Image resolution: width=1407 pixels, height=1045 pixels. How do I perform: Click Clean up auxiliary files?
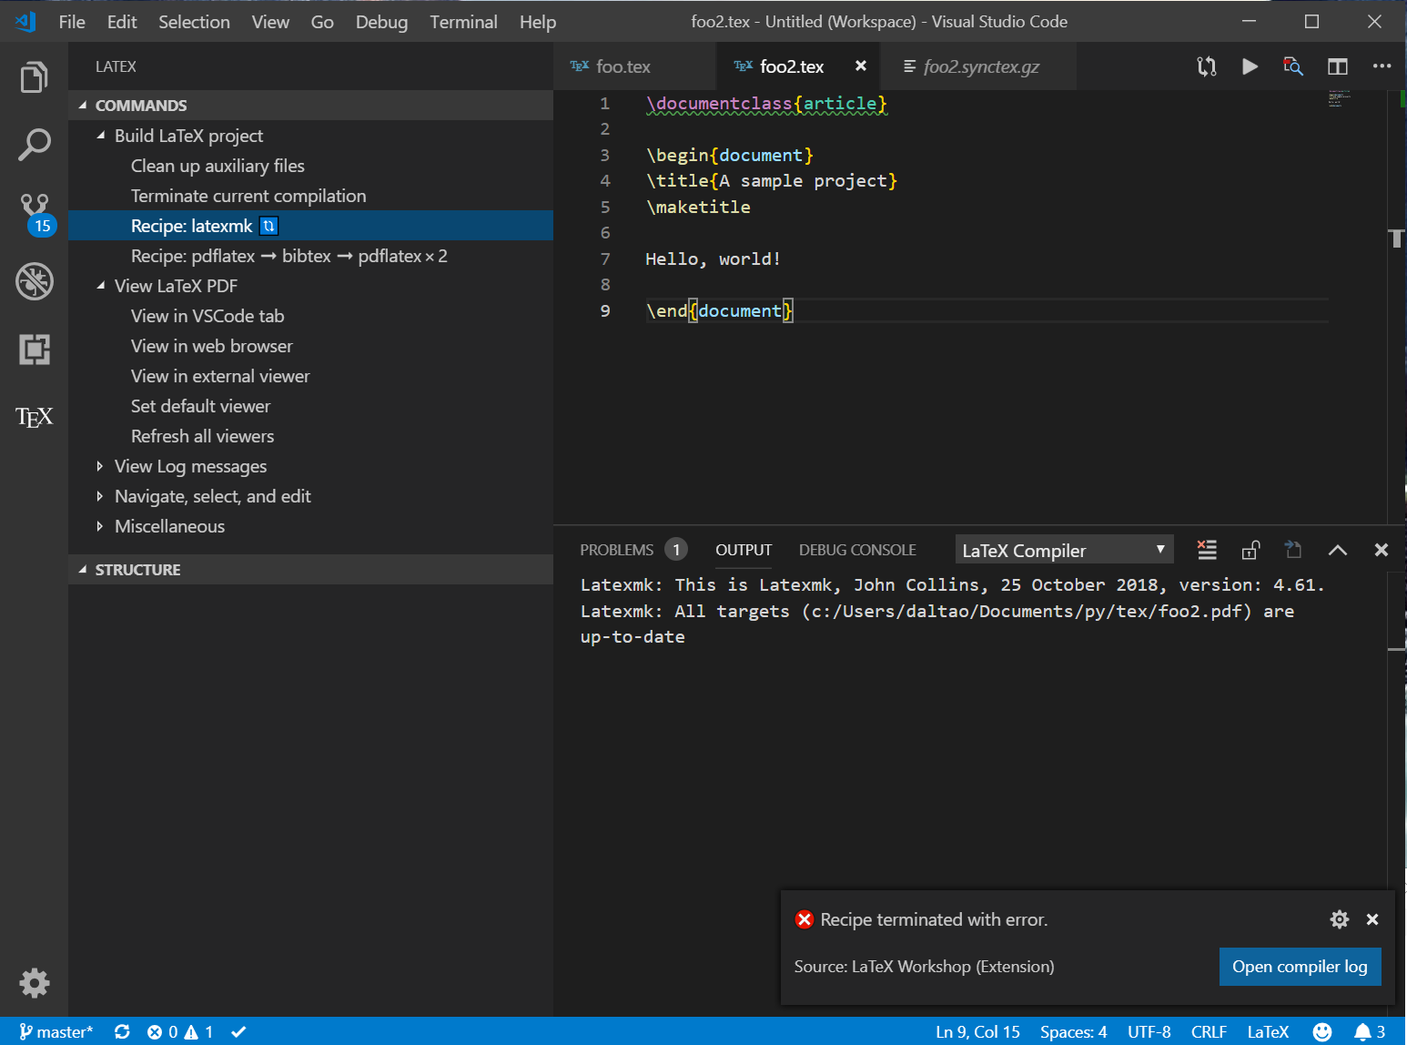click(x=218, y=166)
